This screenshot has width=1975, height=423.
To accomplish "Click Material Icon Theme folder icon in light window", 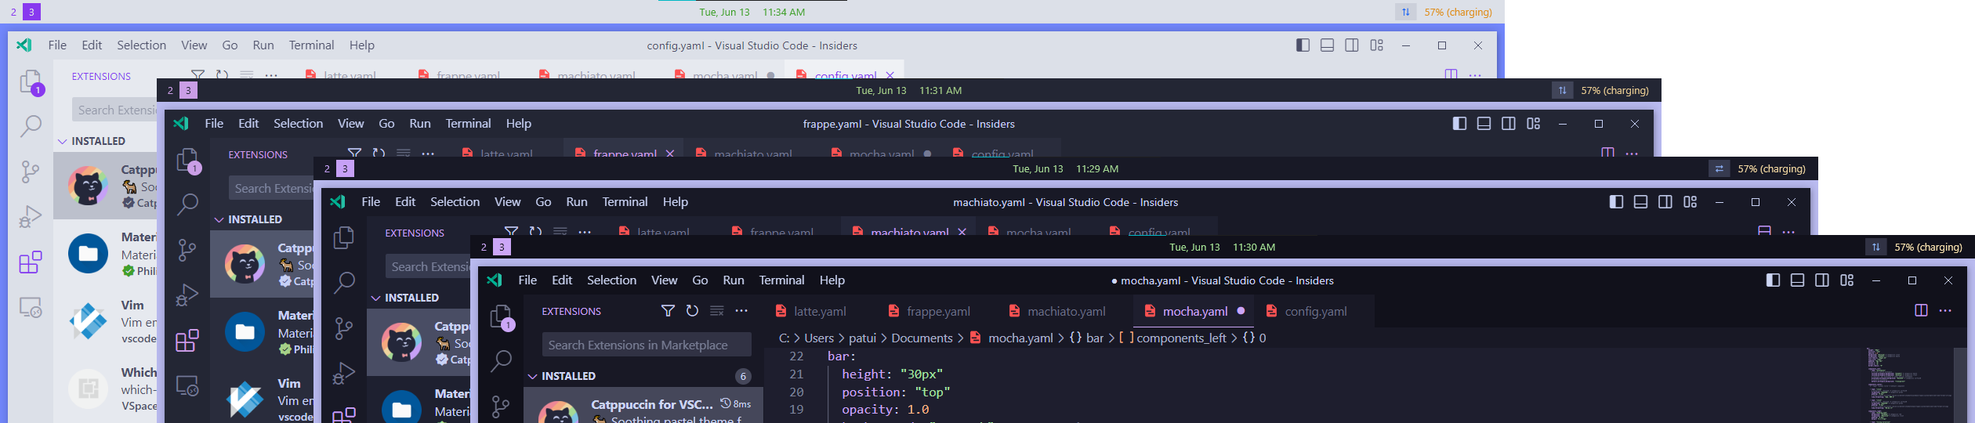I will click(x=88, y=254).
